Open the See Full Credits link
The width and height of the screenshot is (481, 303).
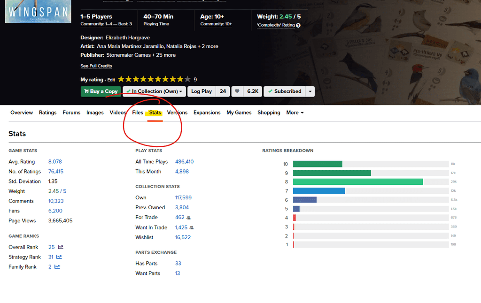96,66
